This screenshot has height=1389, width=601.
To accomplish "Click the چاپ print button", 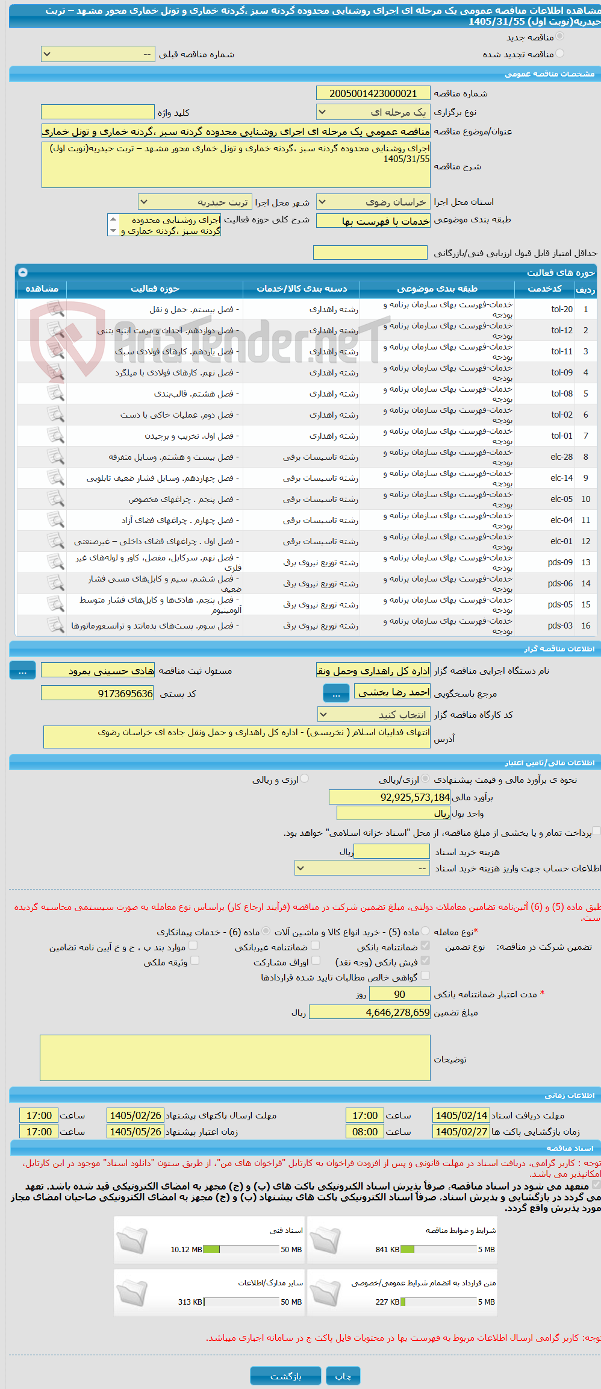I will 343,1376.
